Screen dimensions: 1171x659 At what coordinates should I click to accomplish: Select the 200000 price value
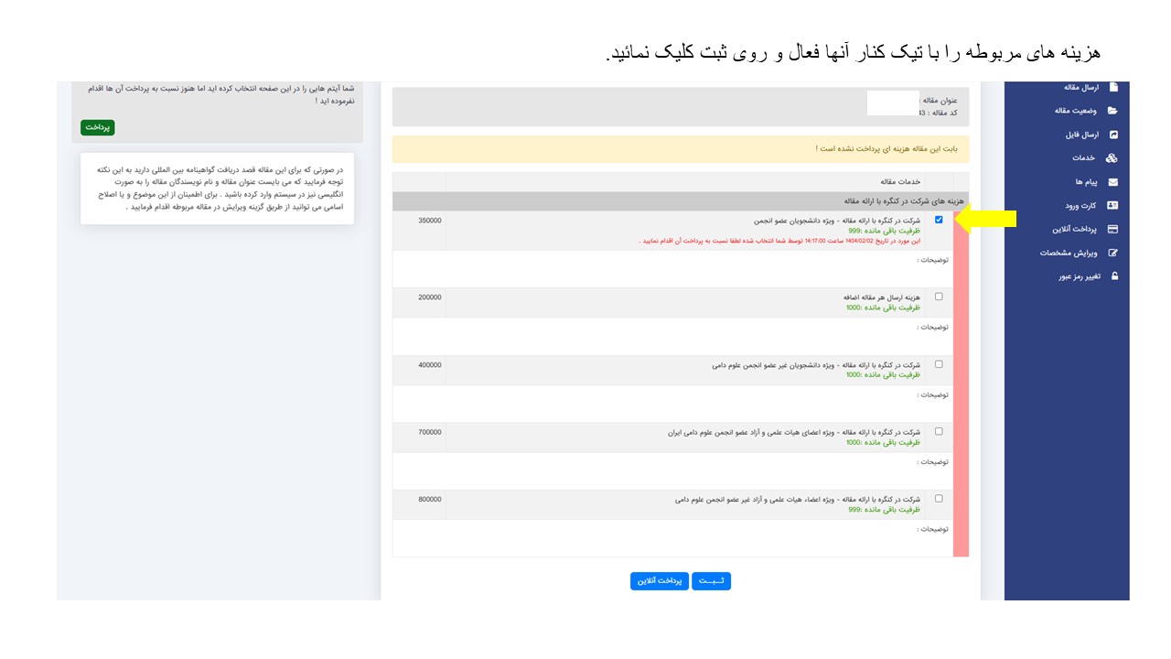click(x=429, y=297)
